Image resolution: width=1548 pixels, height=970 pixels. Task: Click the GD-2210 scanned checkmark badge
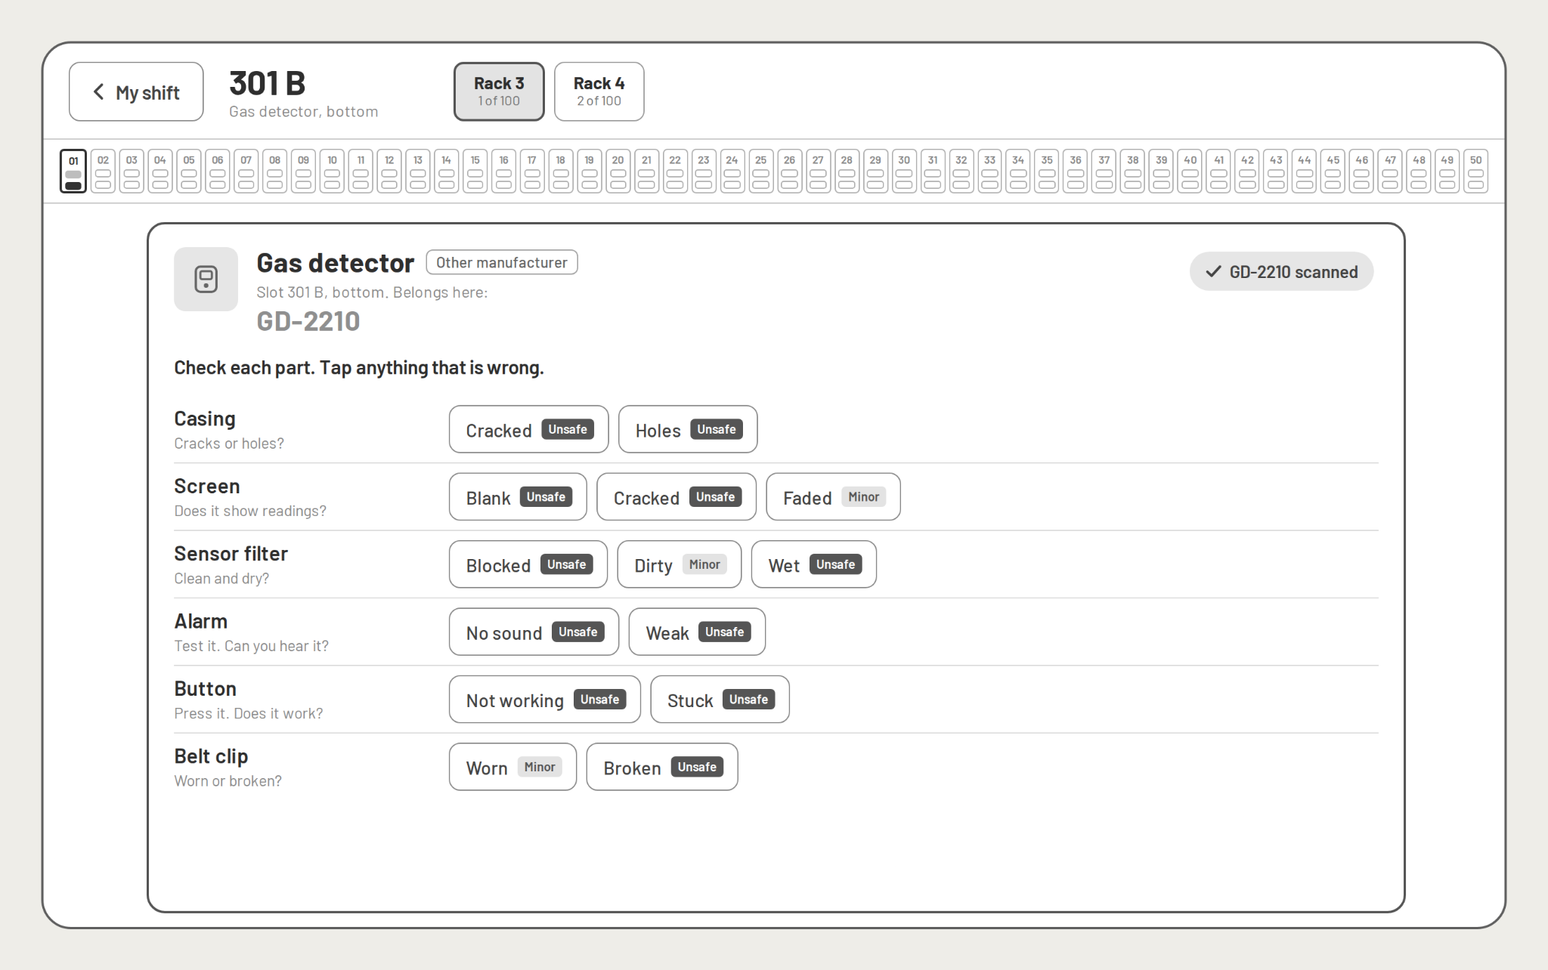[1281, 271]
